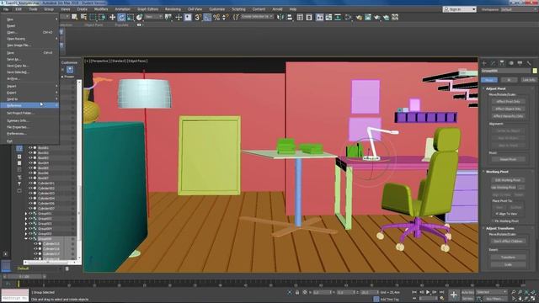Expand the Group001 tree node
The height and width of the screenshot is (303, 539).
[x=26, y=213]
